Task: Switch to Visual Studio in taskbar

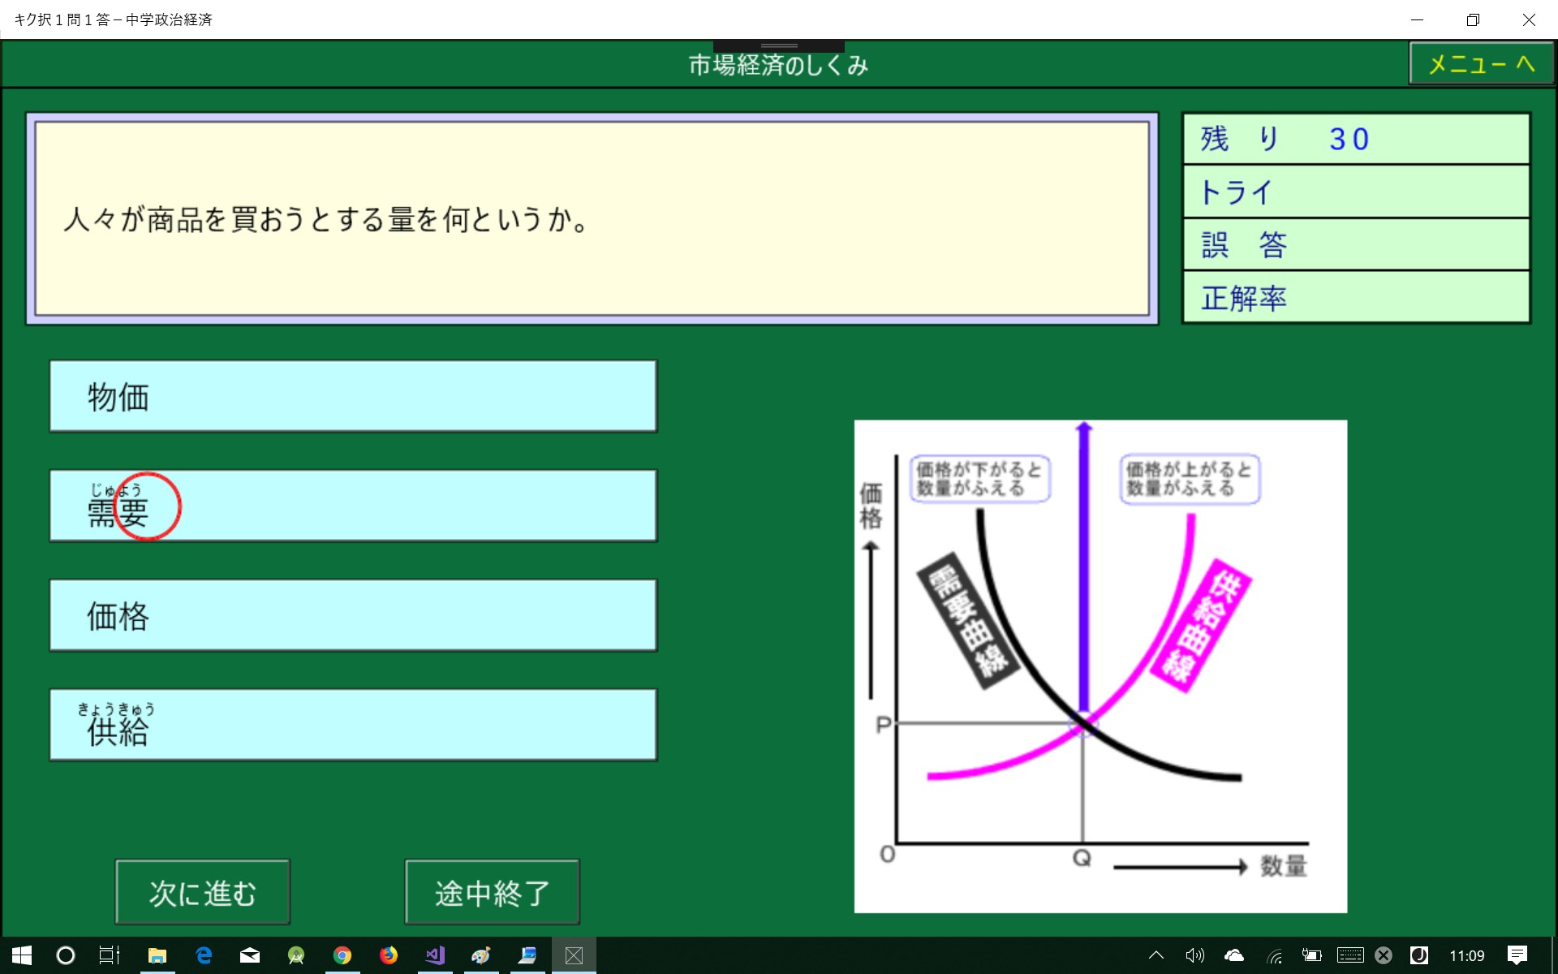Action: click(435, 955)
